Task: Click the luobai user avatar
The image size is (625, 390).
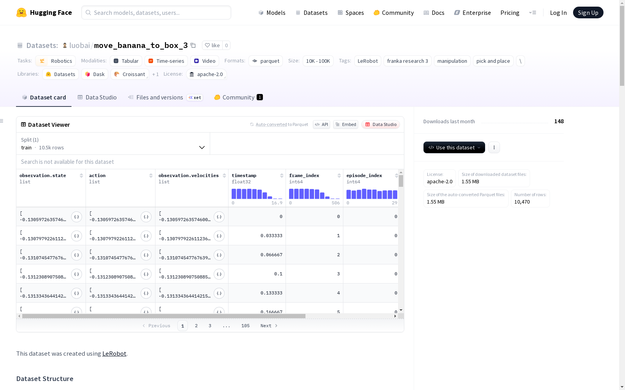Action: point(65,45)
